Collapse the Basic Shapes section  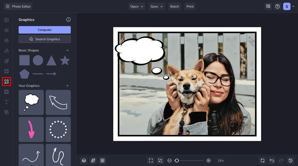[67, 50]
